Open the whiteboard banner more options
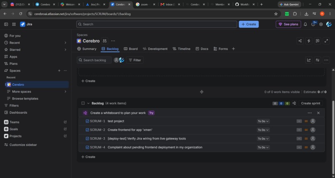This screenshot has height=178, width=335. point(310,113)
